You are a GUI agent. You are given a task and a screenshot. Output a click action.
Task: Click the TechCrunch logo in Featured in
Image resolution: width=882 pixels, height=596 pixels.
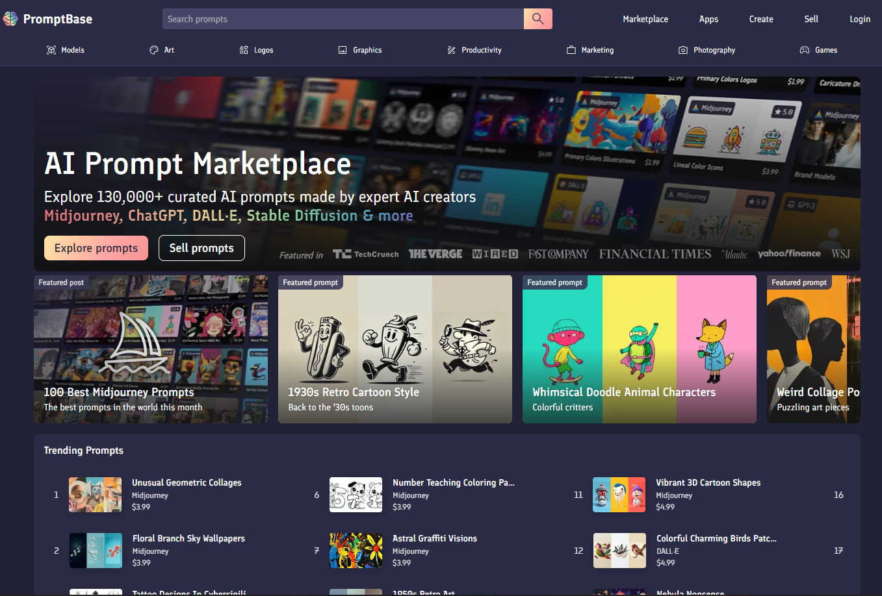point(366,254)
